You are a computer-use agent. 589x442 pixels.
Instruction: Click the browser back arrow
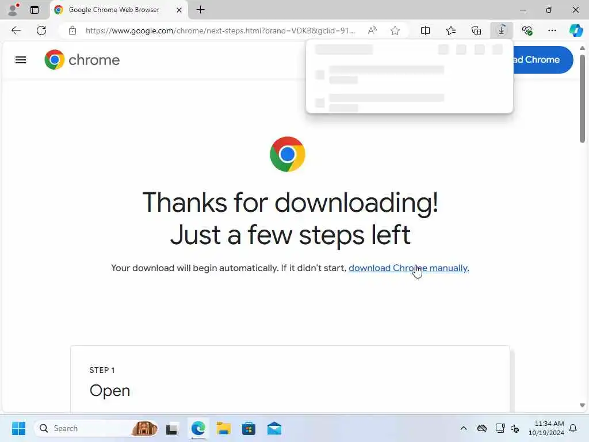(16, 31)
